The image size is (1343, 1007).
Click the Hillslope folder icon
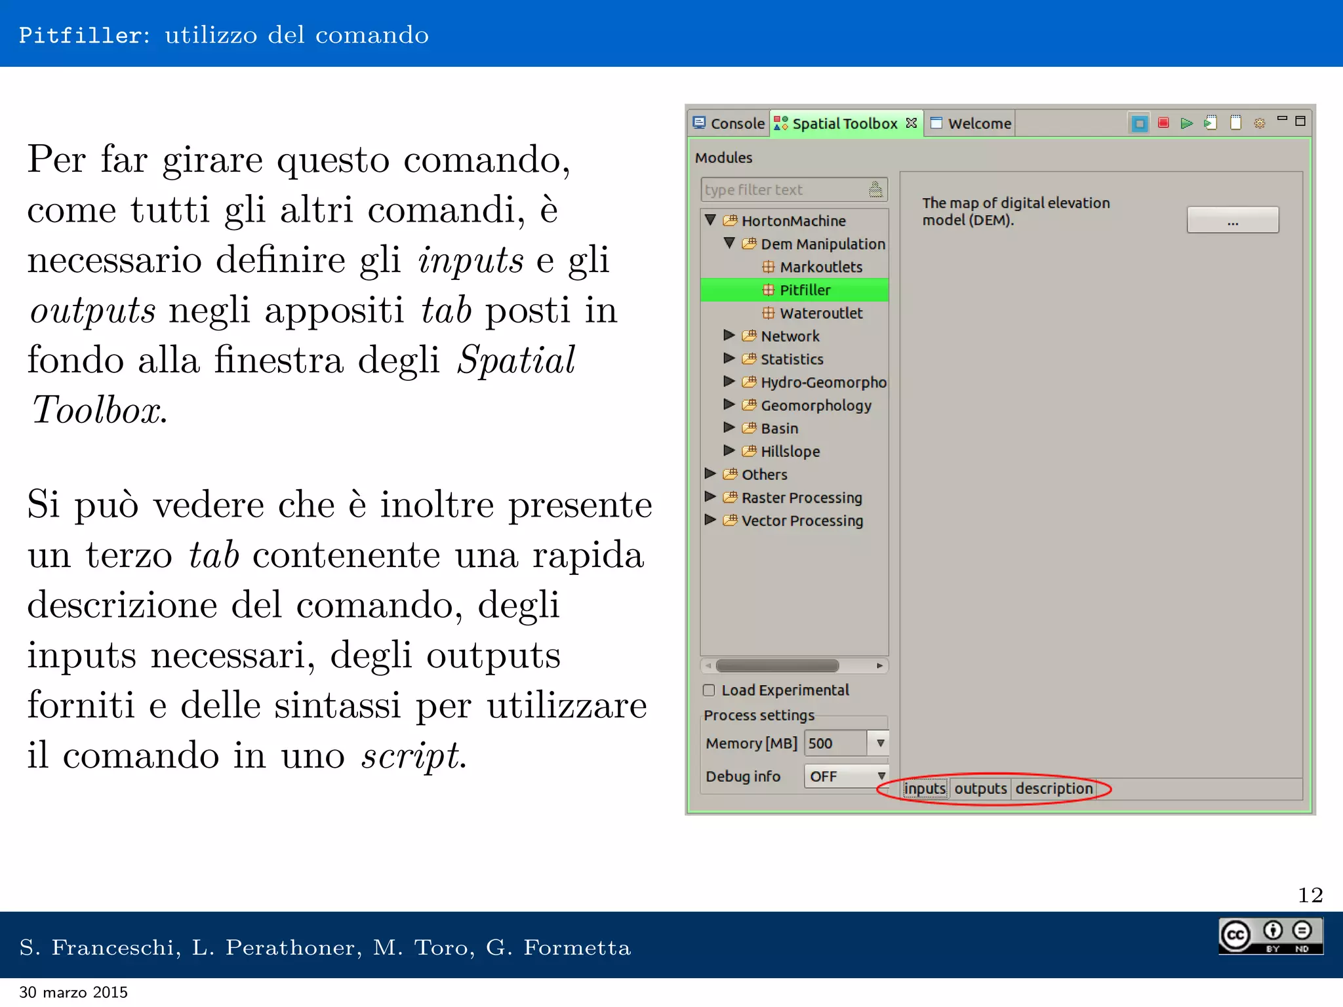[750, 451]
